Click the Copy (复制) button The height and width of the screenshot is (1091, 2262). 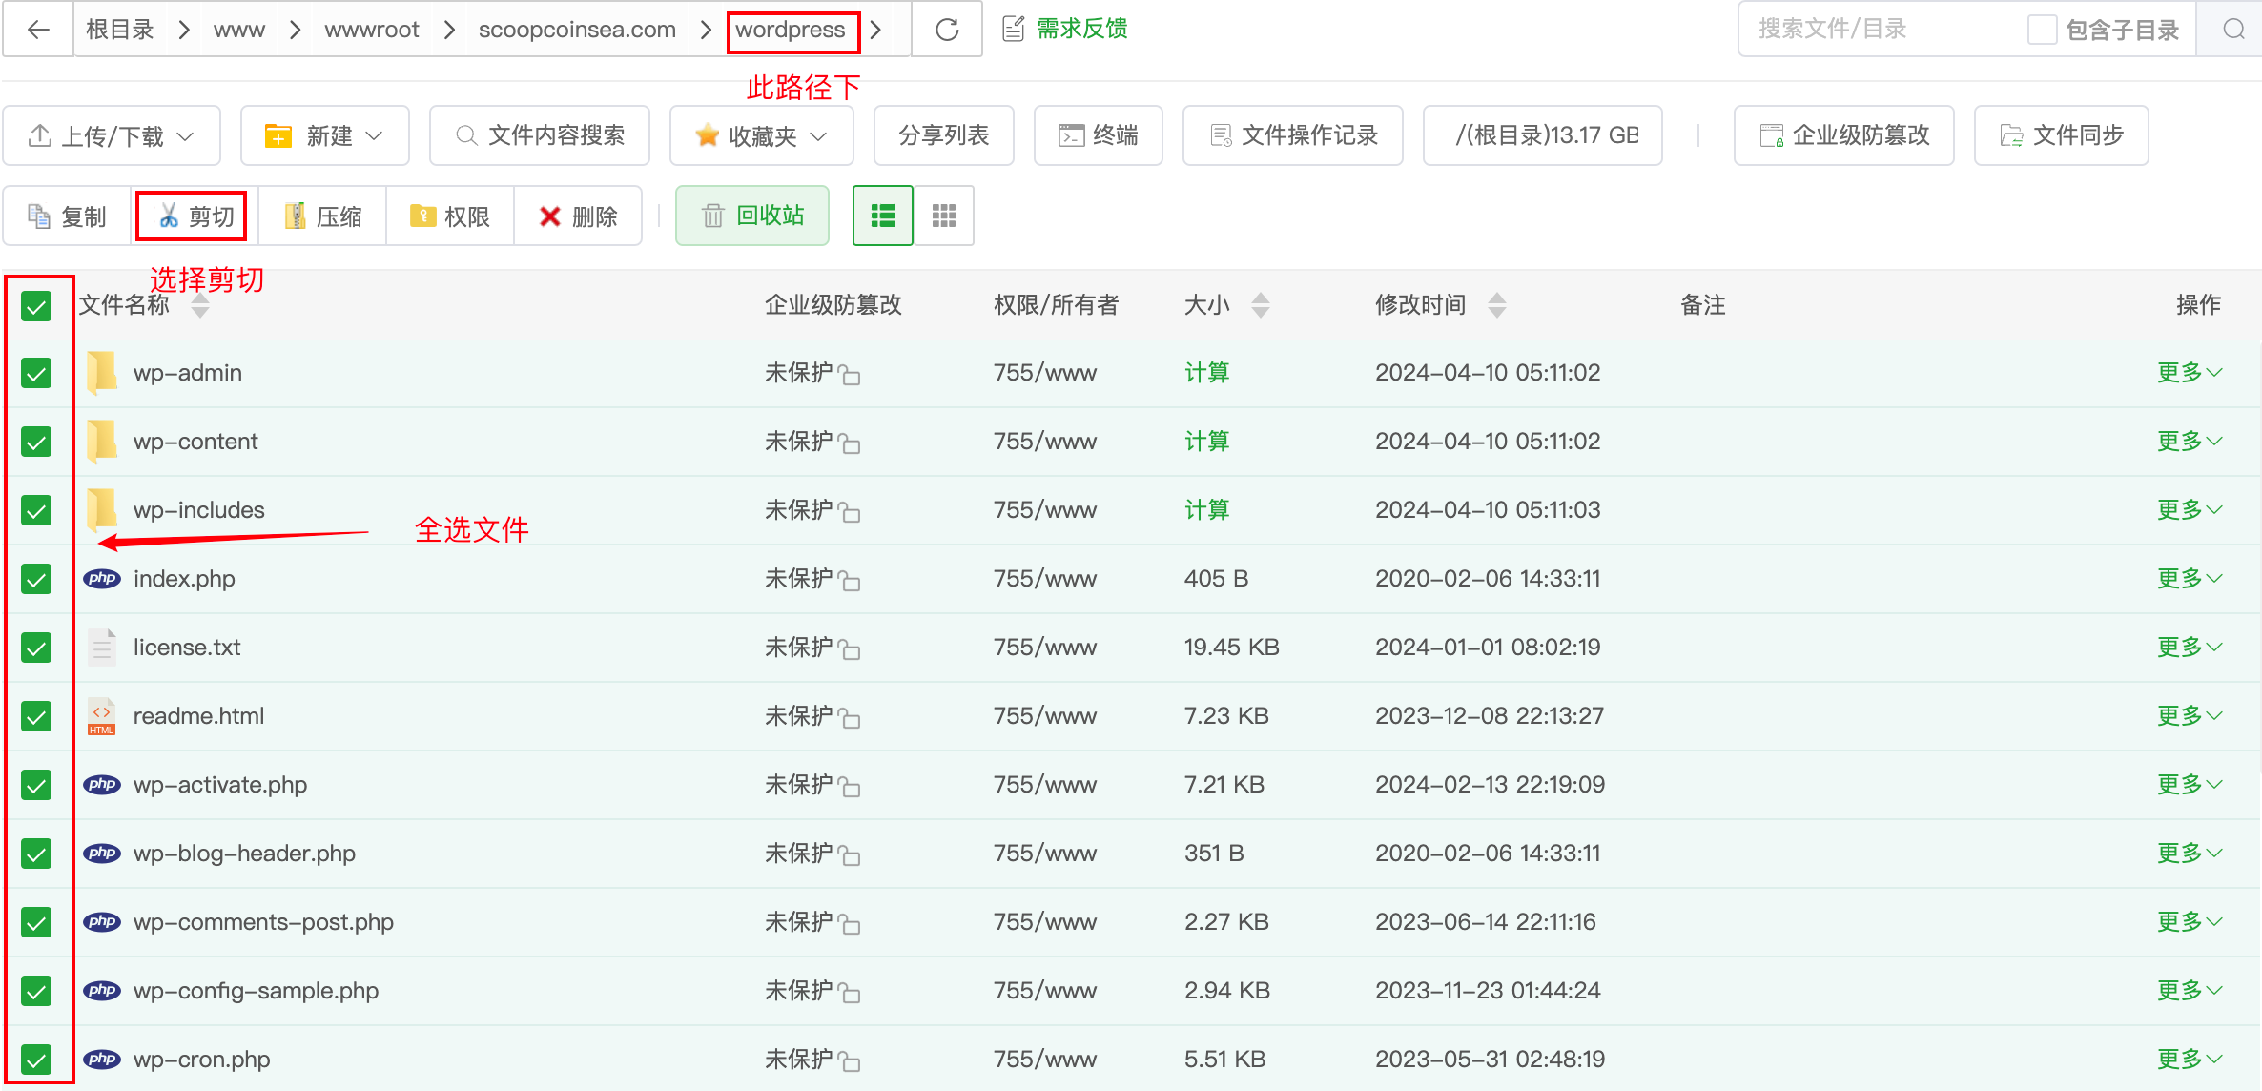point(67,216)
